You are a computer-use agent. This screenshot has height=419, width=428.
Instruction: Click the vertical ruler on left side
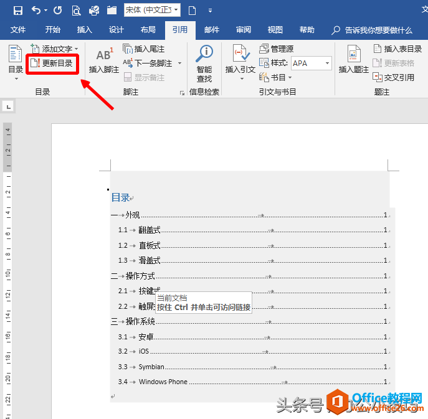8,271
